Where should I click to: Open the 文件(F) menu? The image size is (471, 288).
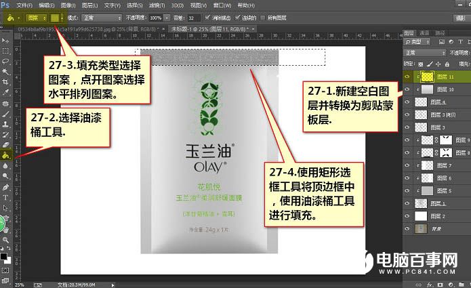(24, 5)
